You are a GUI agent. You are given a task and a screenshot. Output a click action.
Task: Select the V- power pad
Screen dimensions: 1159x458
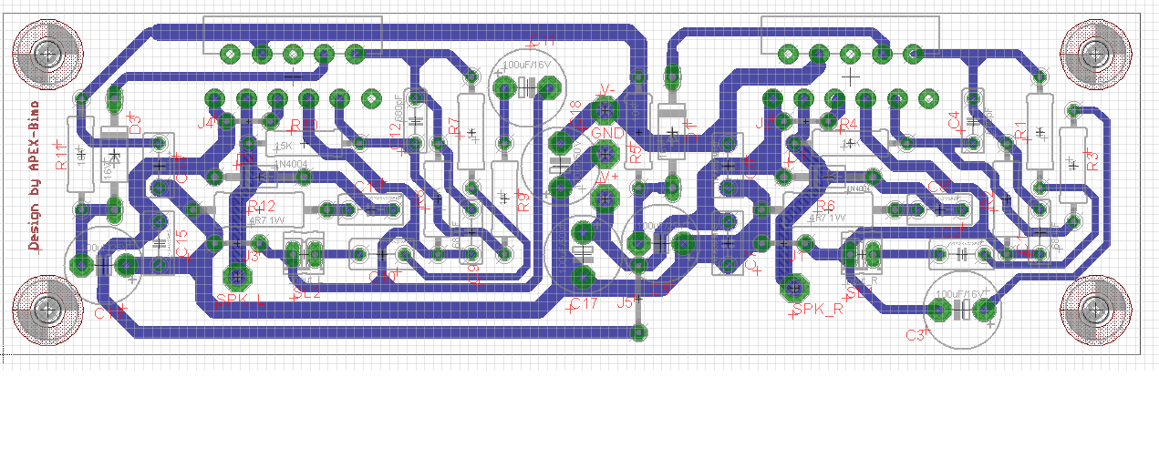[x=604, y=112]
